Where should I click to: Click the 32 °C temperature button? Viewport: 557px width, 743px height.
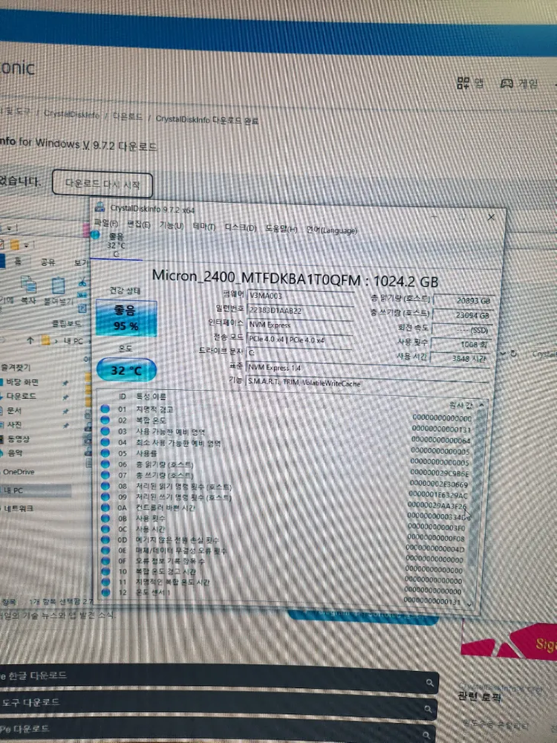click(126, 370)
